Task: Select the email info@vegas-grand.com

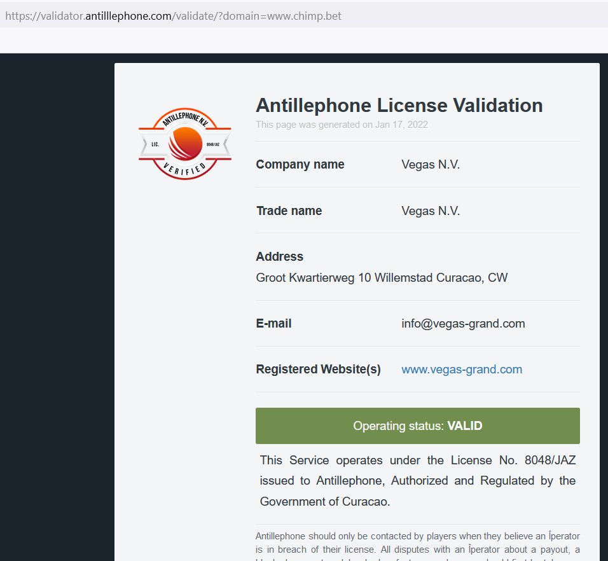Action: tap(463, 323)
